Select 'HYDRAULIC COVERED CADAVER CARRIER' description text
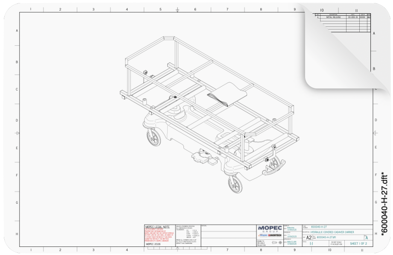 tap(332, 232)
